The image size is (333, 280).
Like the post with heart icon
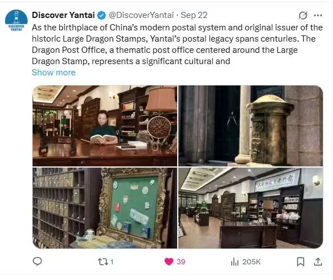[x=169, y=261]
